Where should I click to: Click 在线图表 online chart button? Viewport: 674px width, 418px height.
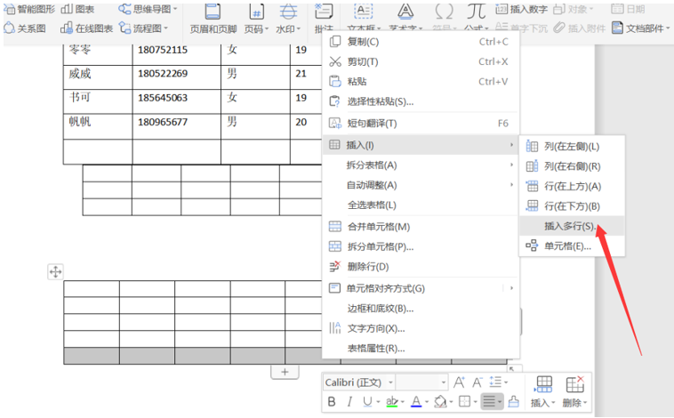tap(87, 28)
